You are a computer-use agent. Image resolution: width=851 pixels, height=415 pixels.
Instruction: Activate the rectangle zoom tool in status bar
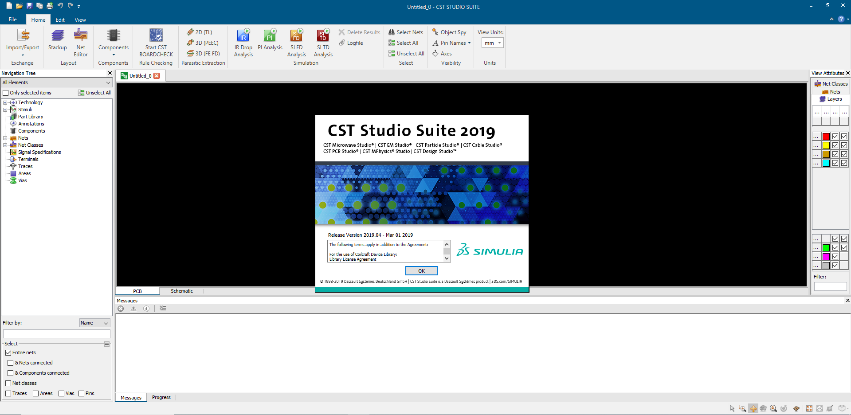tap(743, 408)
